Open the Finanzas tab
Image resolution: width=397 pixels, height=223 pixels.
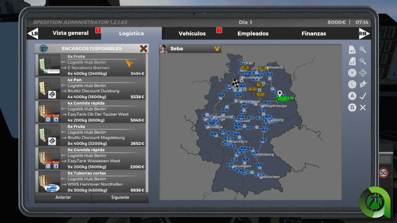click(x=314, y=34)
